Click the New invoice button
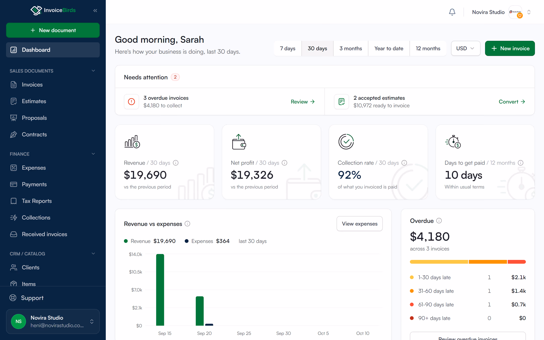Viewport: 544px width, 340px height. pyautogui.click(x=510, y=48)
